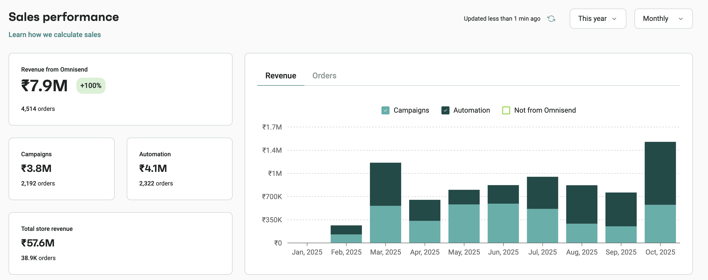Enable the Not from Omnisend checkbox
The height and width of the screenshot is (280, 708).
click(x=506, y=110)
